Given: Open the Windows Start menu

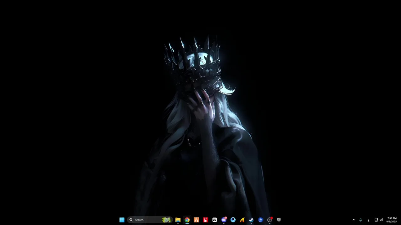Looking at the screenshot, I should (122, 220).
